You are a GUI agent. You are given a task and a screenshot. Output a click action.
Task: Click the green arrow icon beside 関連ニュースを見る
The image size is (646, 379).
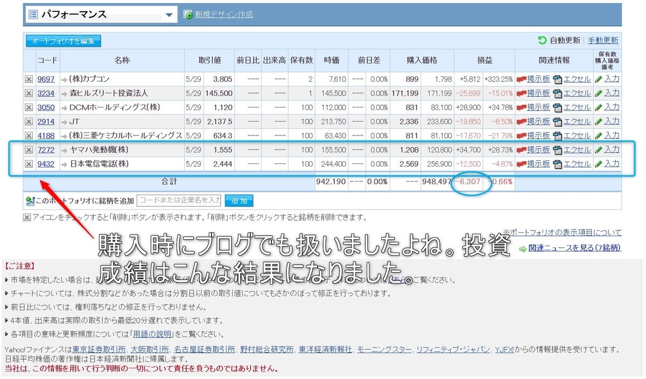523,248
